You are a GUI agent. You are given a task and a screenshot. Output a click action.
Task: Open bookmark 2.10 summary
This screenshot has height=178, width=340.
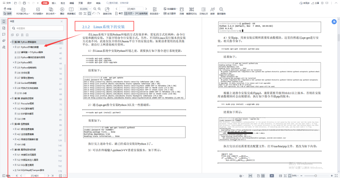click(22, 93)
